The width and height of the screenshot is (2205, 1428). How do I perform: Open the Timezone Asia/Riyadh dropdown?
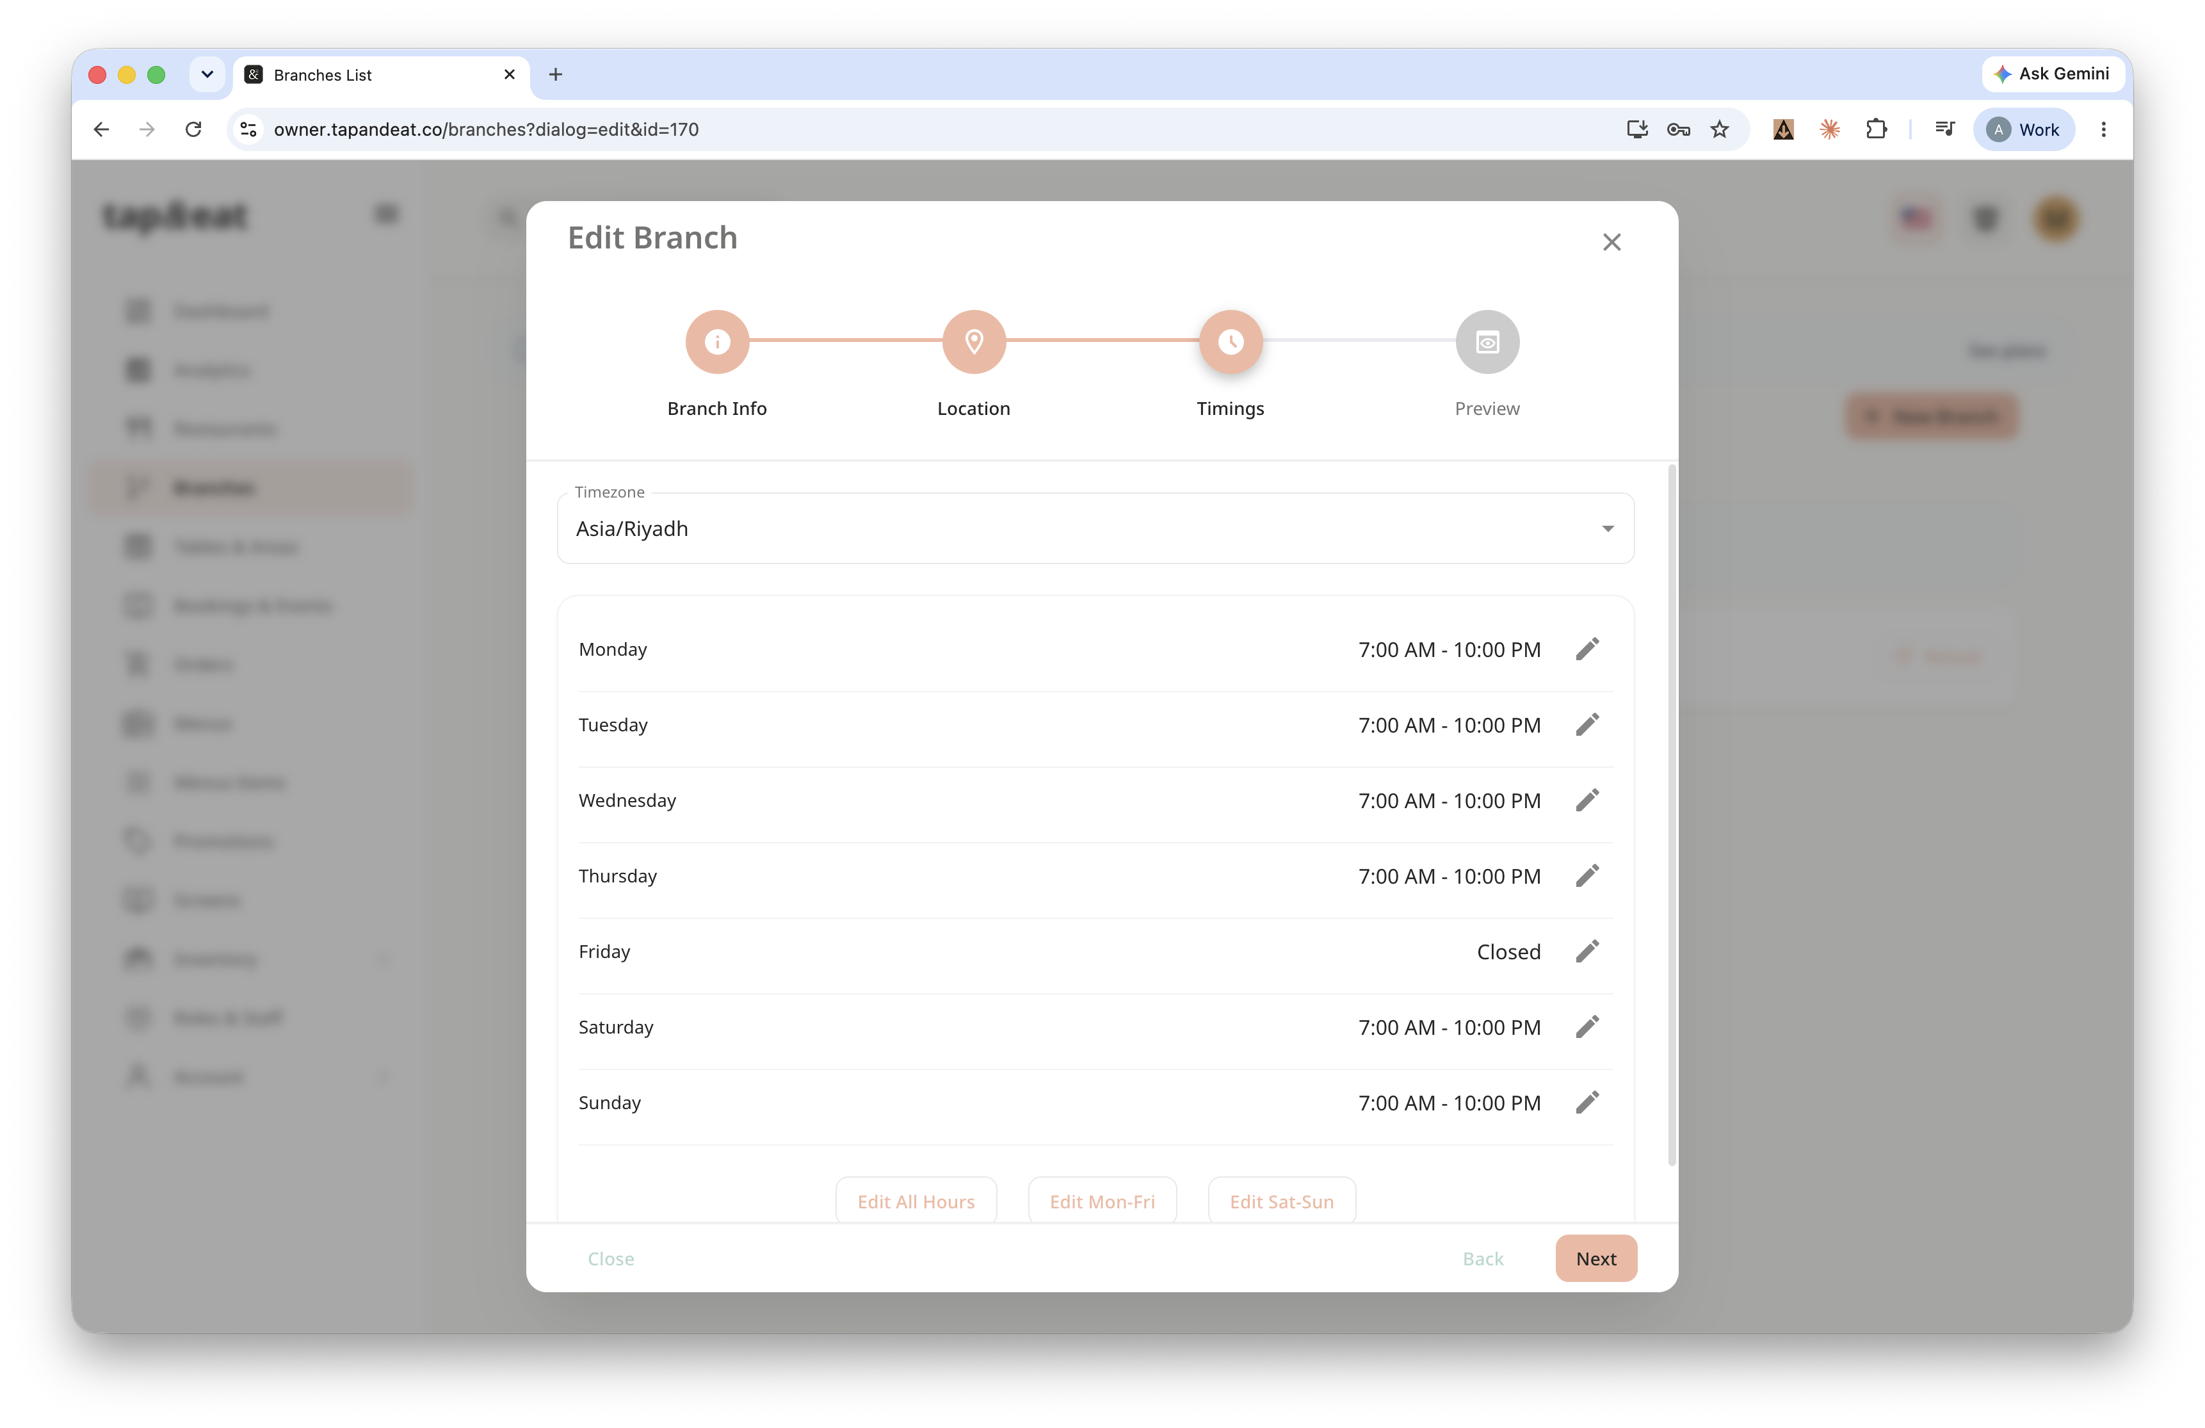1095,528
